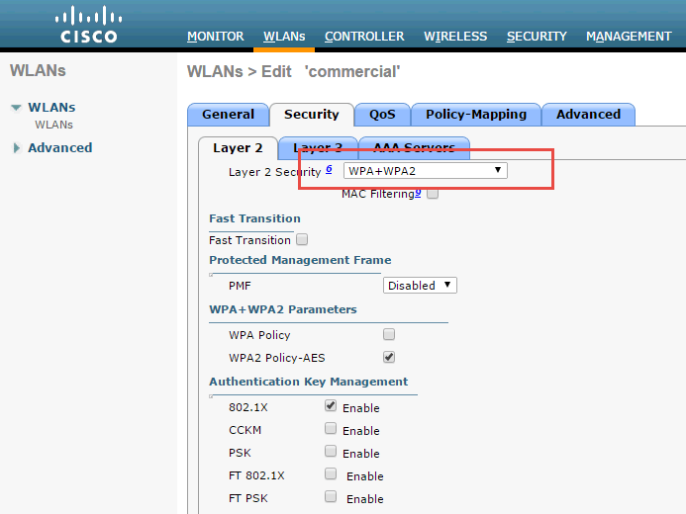Select the Layer 2 sub-tab
The height and width of the screenshot is (514, 686).
click(238, 148)
